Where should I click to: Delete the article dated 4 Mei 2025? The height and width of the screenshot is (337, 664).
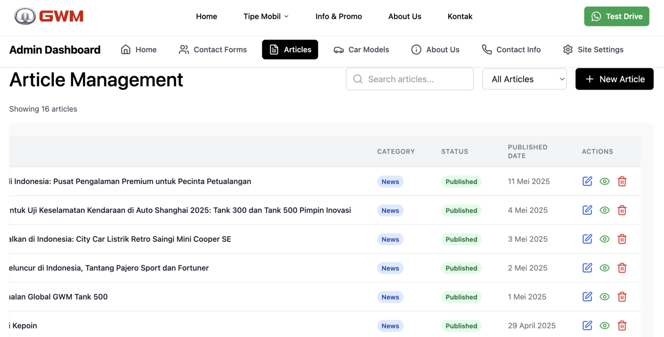pyautogui.click(x=622, y=210)
